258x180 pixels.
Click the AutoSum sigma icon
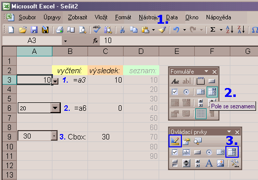pos(213,30)
